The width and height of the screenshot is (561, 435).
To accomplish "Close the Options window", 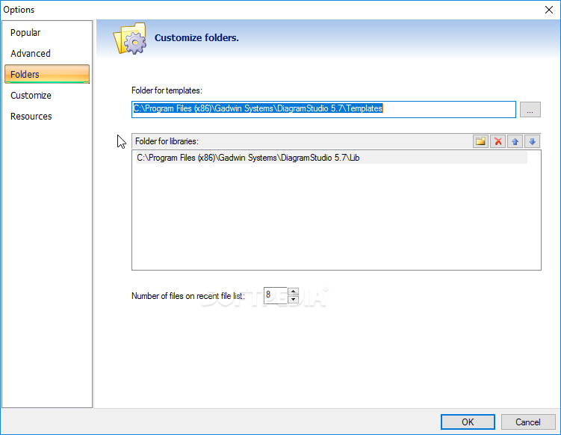I will 549,10.
